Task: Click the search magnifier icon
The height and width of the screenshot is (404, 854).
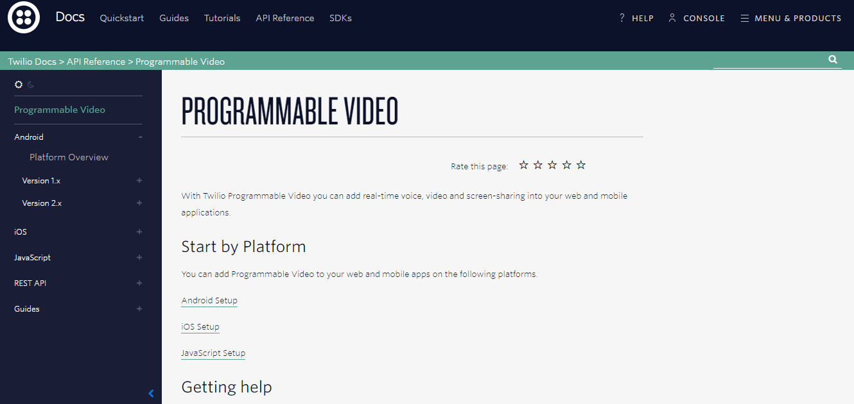Action: (x=833, y=60)
